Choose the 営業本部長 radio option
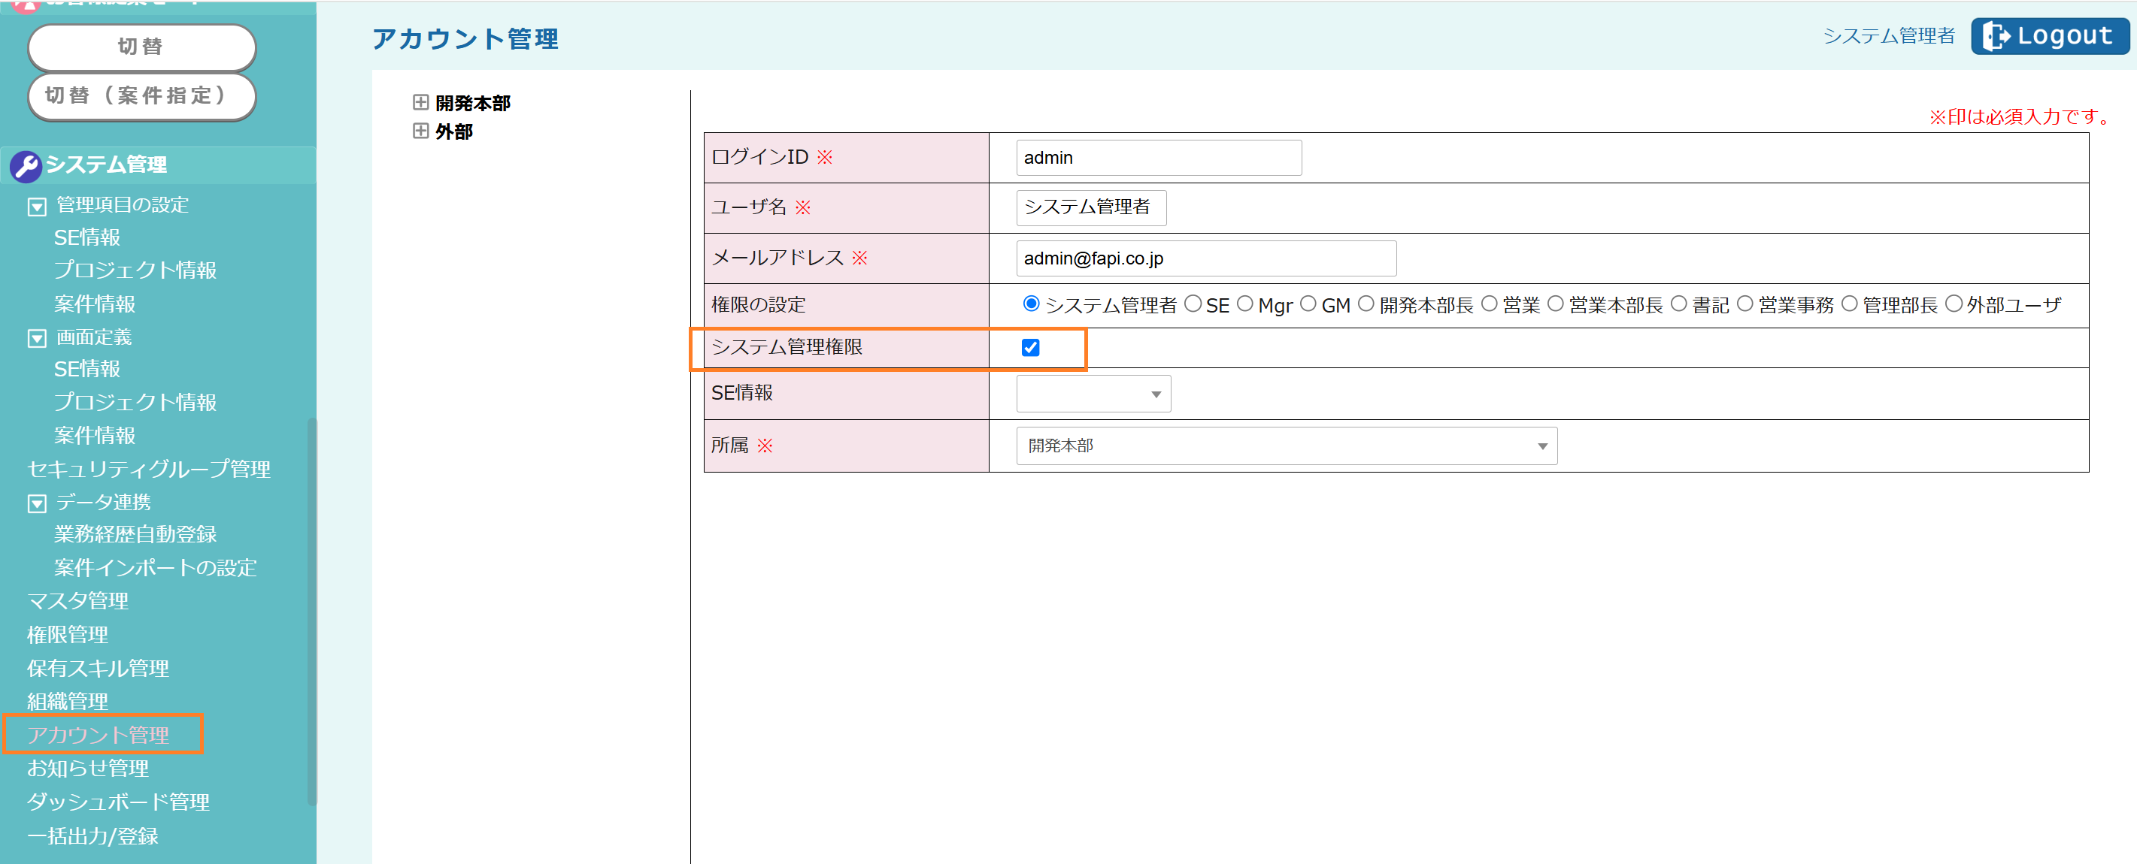Image resolution: width=2137 pixels, height=864 pixels. [x=1556, y=304]
